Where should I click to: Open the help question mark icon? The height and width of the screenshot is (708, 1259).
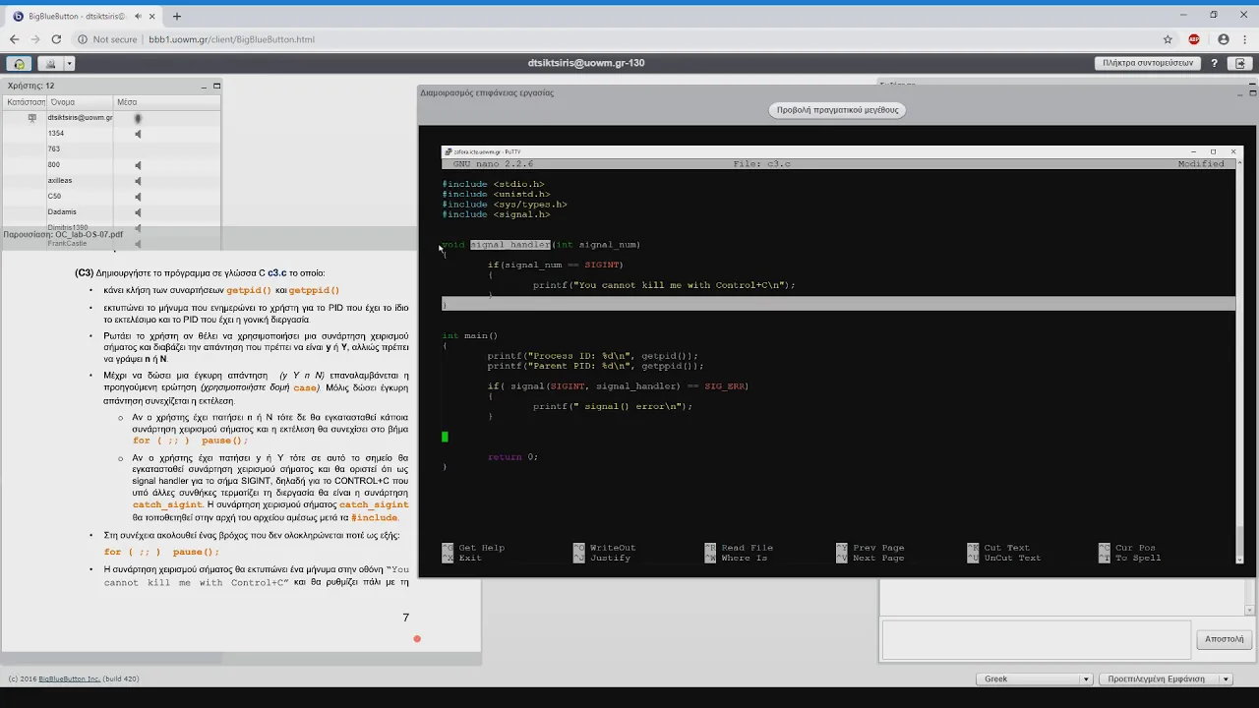[1215, 63]
